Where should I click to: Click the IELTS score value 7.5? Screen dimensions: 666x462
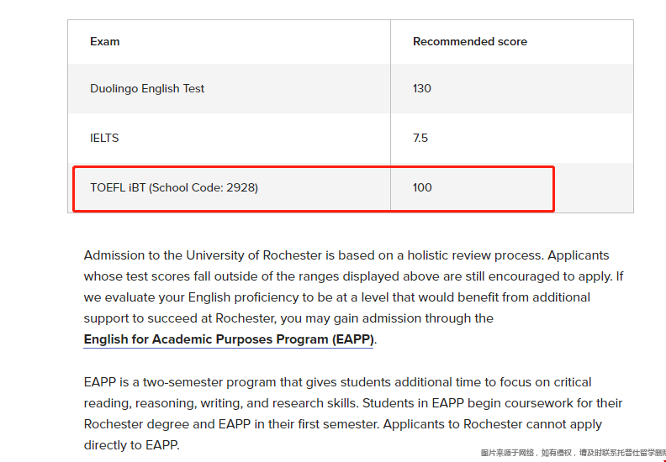coord(420,138)
